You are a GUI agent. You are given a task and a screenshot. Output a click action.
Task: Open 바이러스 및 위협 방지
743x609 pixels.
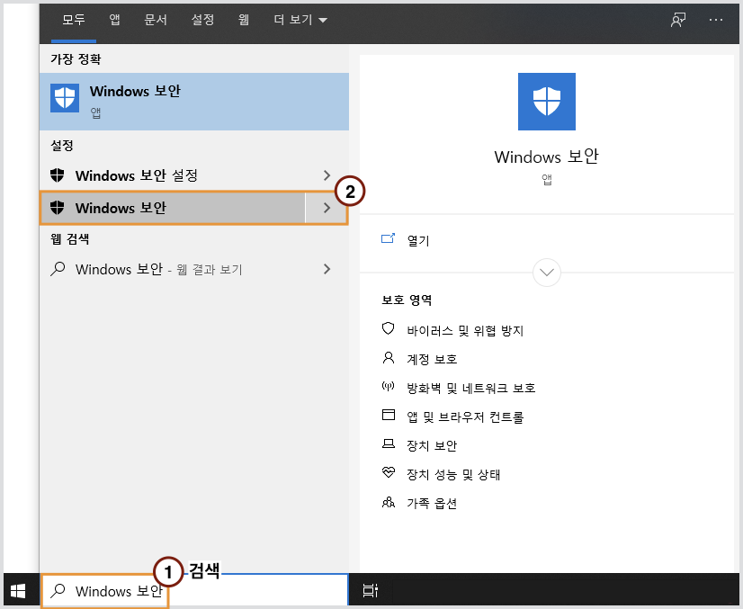coord(465,330)
